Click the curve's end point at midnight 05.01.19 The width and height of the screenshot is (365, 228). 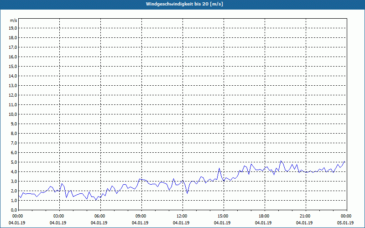344,161
